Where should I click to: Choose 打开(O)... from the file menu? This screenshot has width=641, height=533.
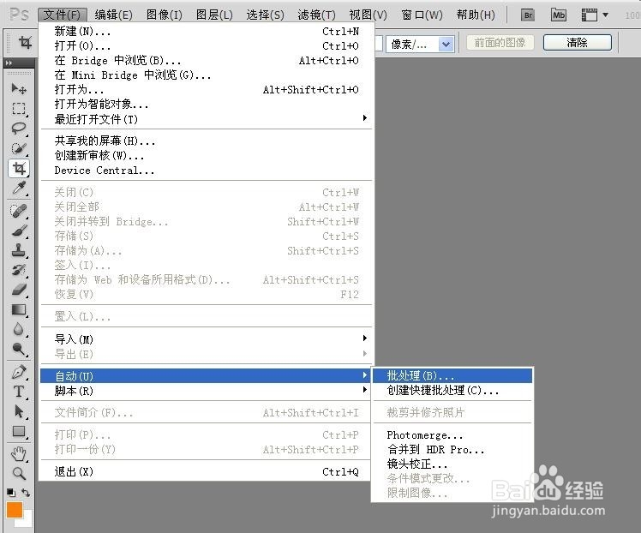[x=207, y=45]
